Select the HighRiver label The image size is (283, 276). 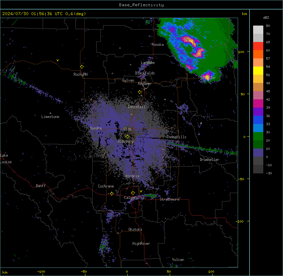click(141, 244)
